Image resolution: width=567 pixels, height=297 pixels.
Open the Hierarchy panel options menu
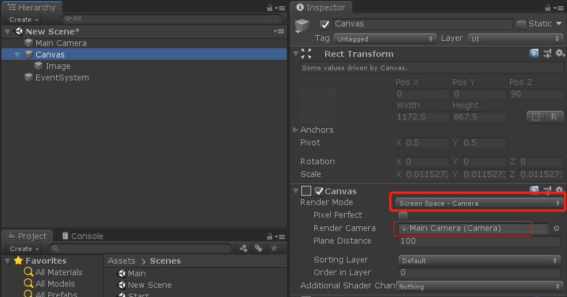coord(280,7)
